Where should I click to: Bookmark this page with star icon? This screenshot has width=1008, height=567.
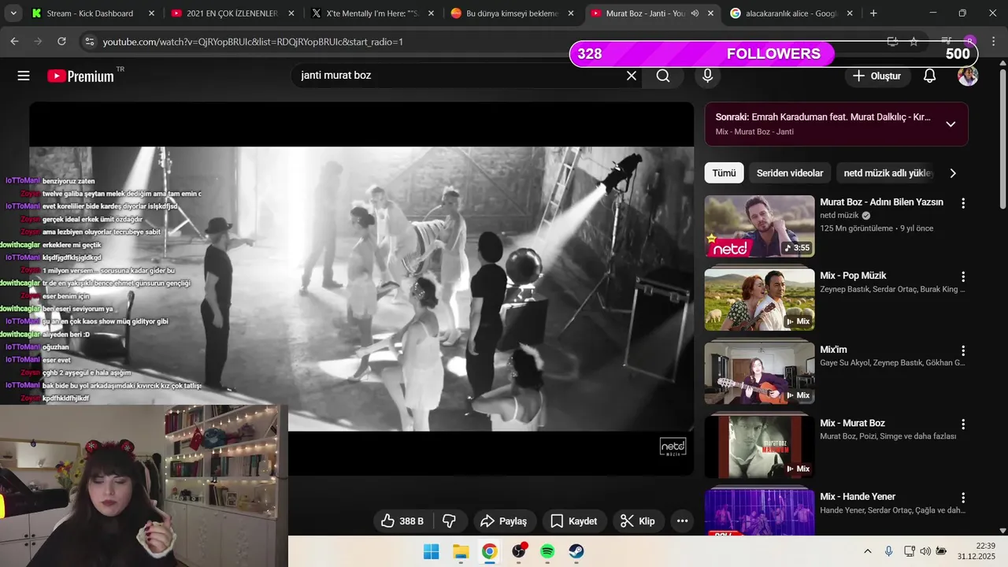913,41
